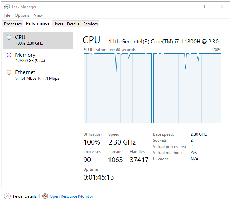Click the Memory purple circle icon
Image resolution: width=231 pixels, height=207 pixels.
[x=9, y=55]
